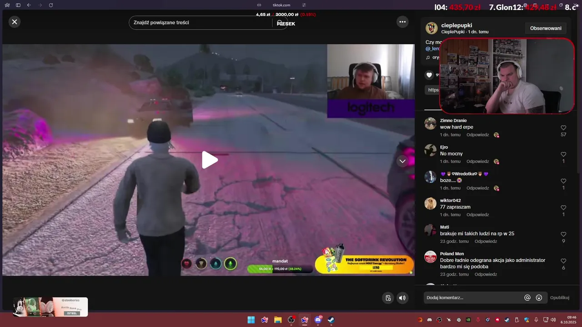Screen dimensions: 582x327
Task: Like Ejro's comment
Action: coord(563,154)
